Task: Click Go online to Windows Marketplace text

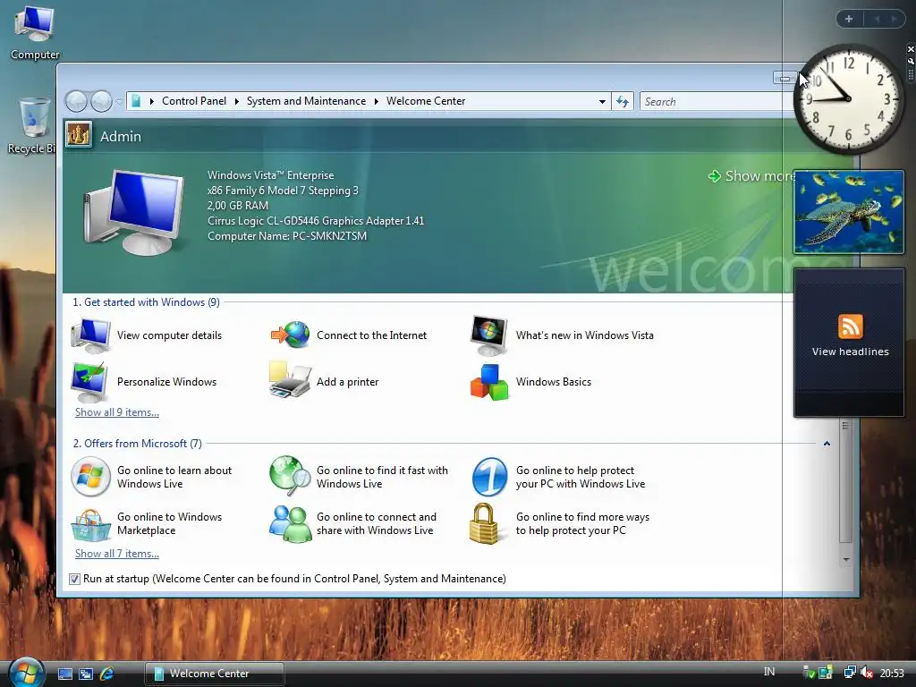Action: pyautogui.click(x=169, y=523)
